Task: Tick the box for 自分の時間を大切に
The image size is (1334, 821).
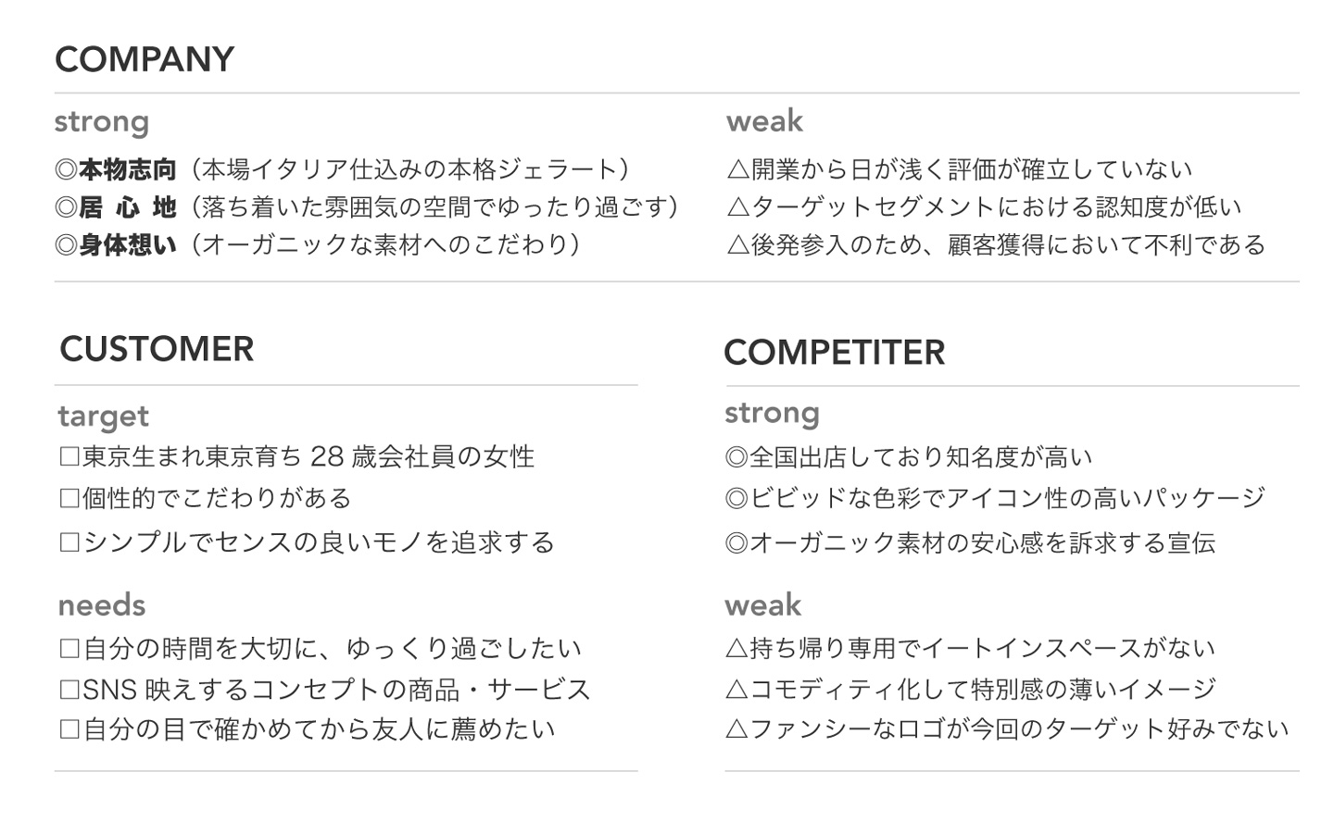Action: [69, 649]
